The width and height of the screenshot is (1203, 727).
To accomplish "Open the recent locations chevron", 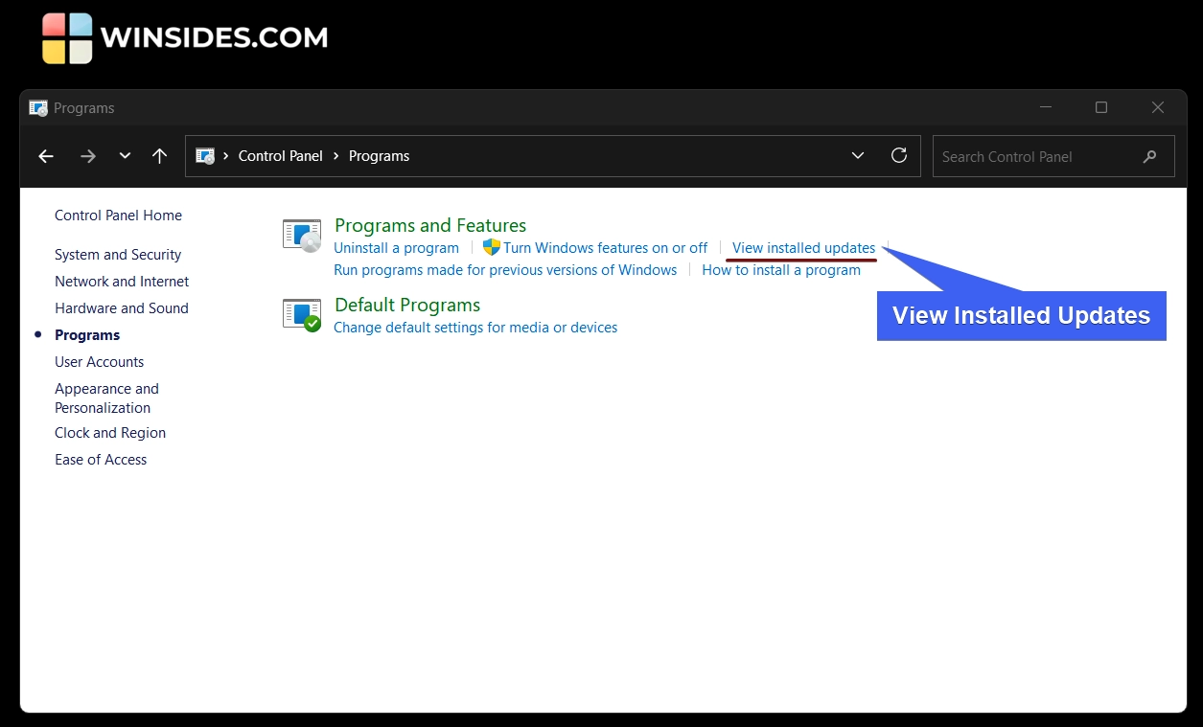I will [125, 155].
